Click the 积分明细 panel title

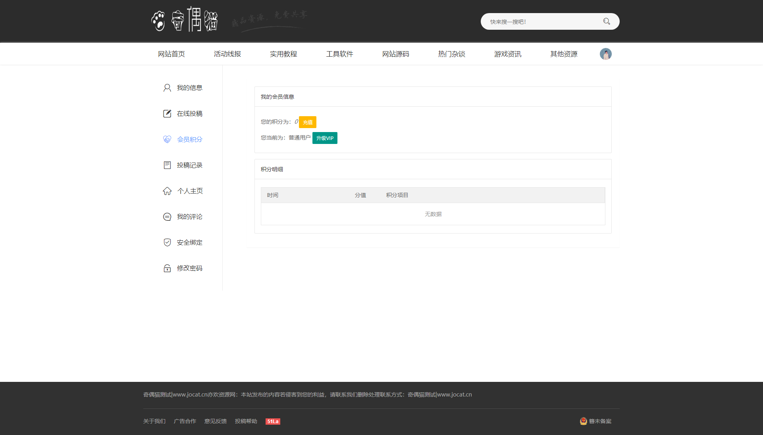[x=272, y=169]
